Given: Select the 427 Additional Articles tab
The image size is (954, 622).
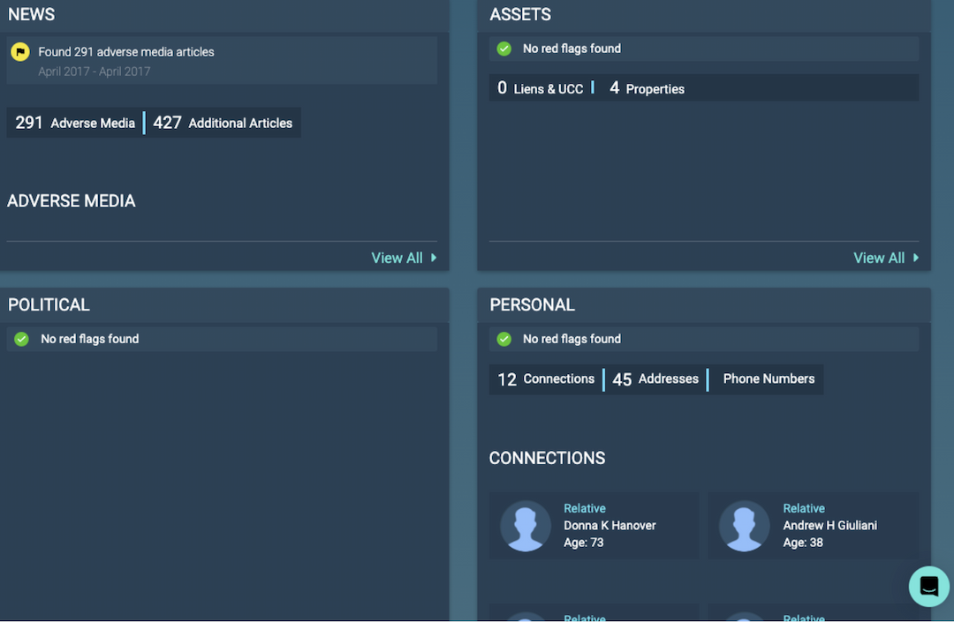Looking at the screenshot, I should coord(223,123).
